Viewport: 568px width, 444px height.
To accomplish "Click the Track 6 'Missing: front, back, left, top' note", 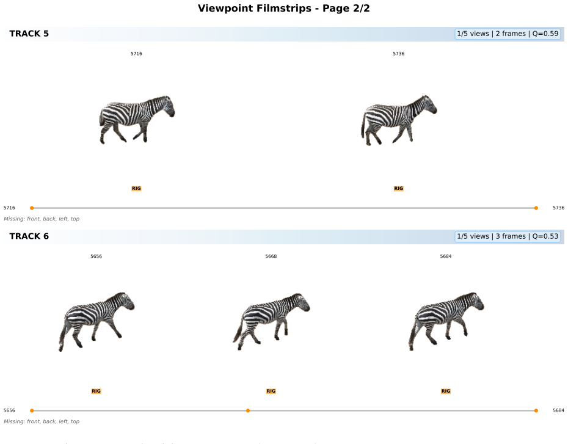I will pyautogui.click(x=42, y=421).
